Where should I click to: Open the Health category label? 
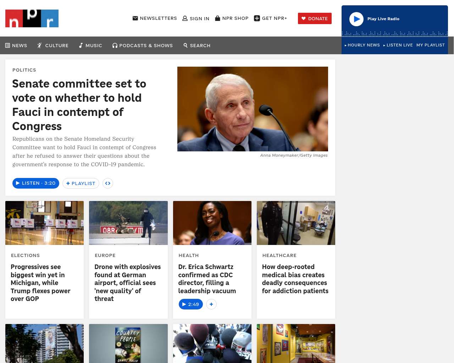[x=189, y=255]
